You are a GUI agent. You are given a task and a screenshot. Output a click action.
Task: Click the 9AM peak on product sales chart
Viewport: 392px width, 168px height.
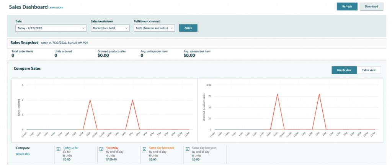click(277, 94)
